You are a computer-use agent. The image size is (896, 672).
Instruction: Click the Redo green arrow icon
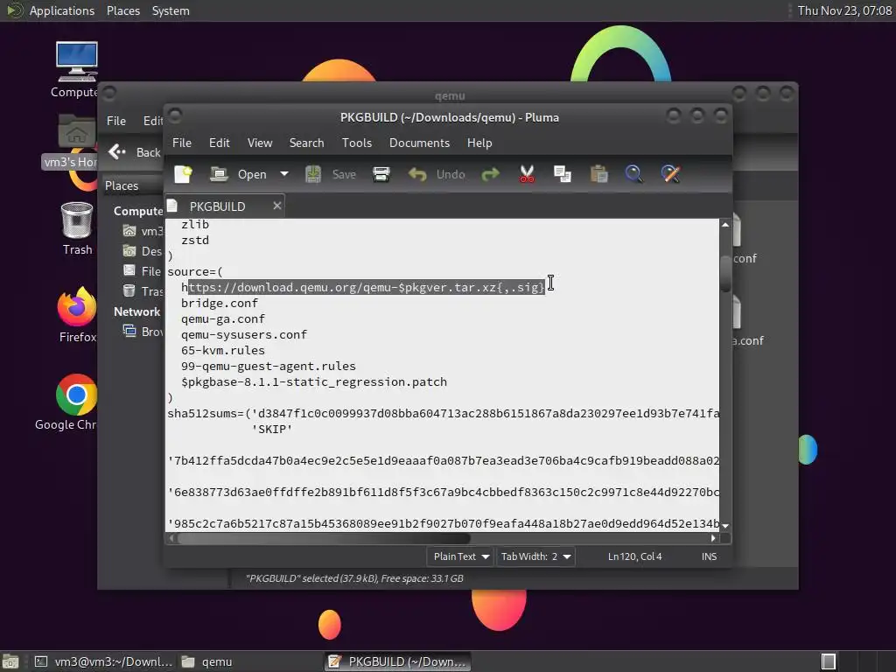[x=490, y=174]
